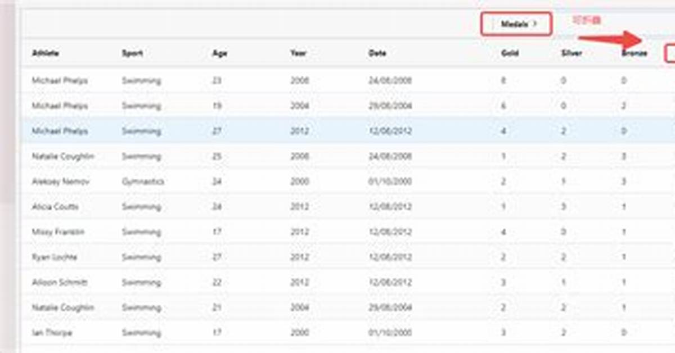This screenshot has height=353, width=675.
Task: Sort by the Sport column header
Action: click(x=132, y=53)
